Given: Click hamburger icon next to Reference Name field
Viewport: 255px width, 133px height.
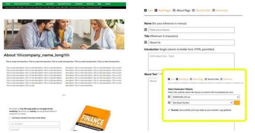Looking at the screenshot, I should pyautogui.click(x=146, y=30).
